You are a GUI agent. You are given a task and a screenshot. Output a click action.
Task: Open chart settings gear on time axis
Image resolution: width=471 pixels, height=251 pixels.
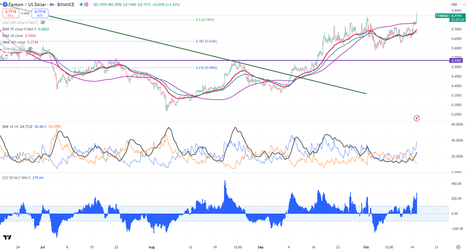pos(458,247)
